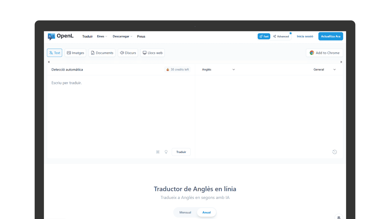Select Mensual billing option

coord(185,212)
